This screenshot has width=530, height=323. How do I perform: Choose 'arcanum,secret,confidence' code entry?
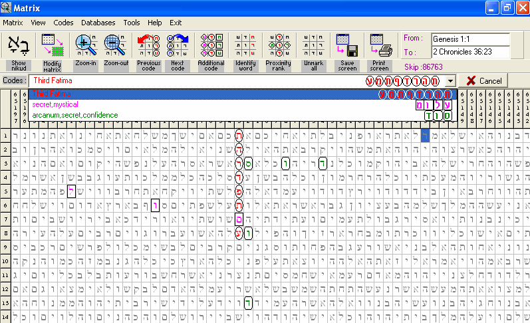click(x=75, y=115)
